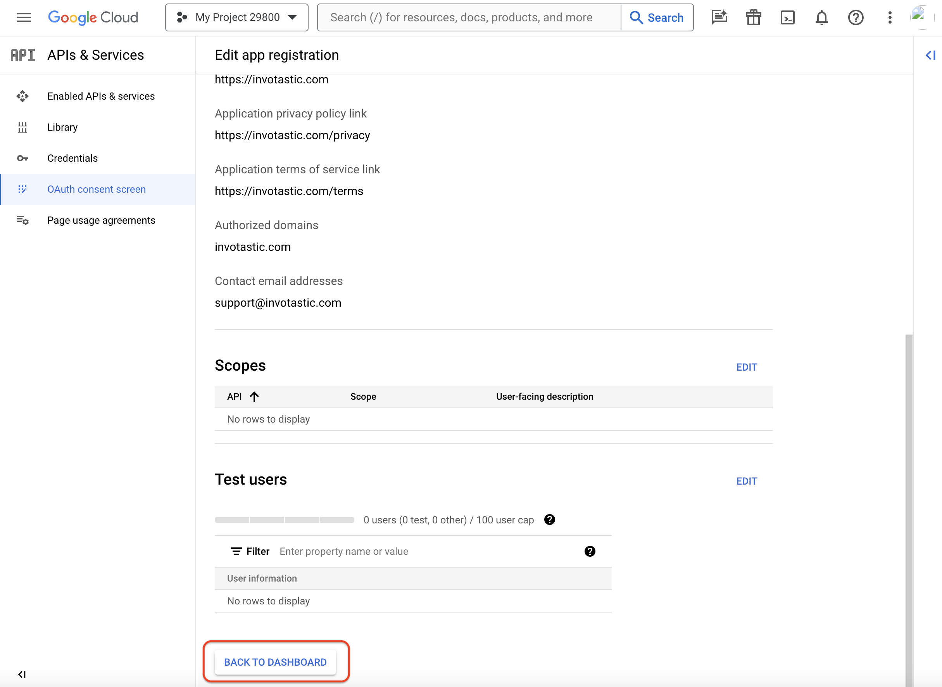Select Credentials menu item in sidebar
The width and height of the screenshot is (942, 687).
(x=72, y=158)
